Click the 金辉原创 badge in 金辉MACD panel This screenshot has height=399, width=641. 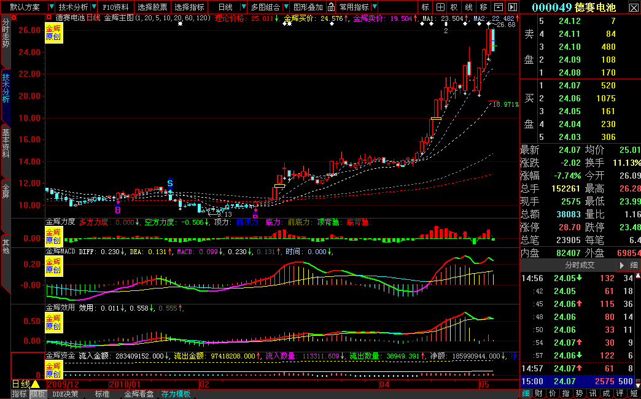pyautogui.click(x=53, y=266)
